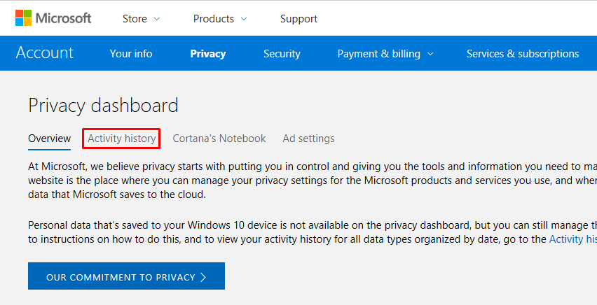Click the chevron arrow beside Store
The width and height of the screenshot is (597, 305).
click(x=156, y=19)
